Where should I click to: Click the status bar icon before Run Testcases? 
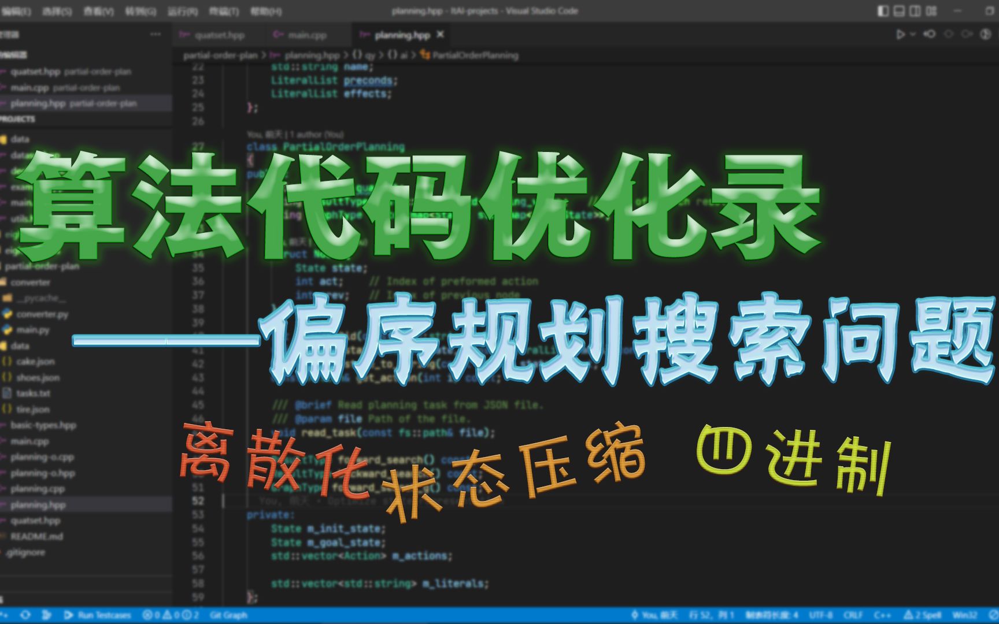click(x=47, y=615)
